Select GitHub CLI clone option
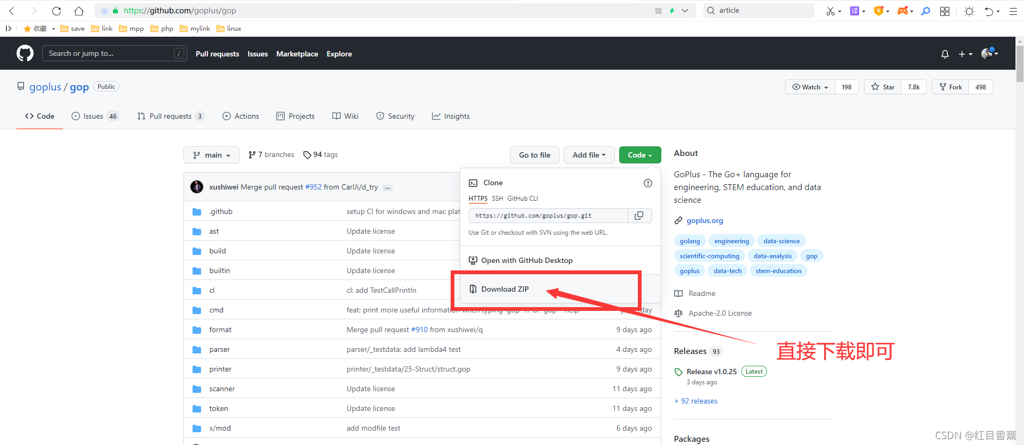 523,199
